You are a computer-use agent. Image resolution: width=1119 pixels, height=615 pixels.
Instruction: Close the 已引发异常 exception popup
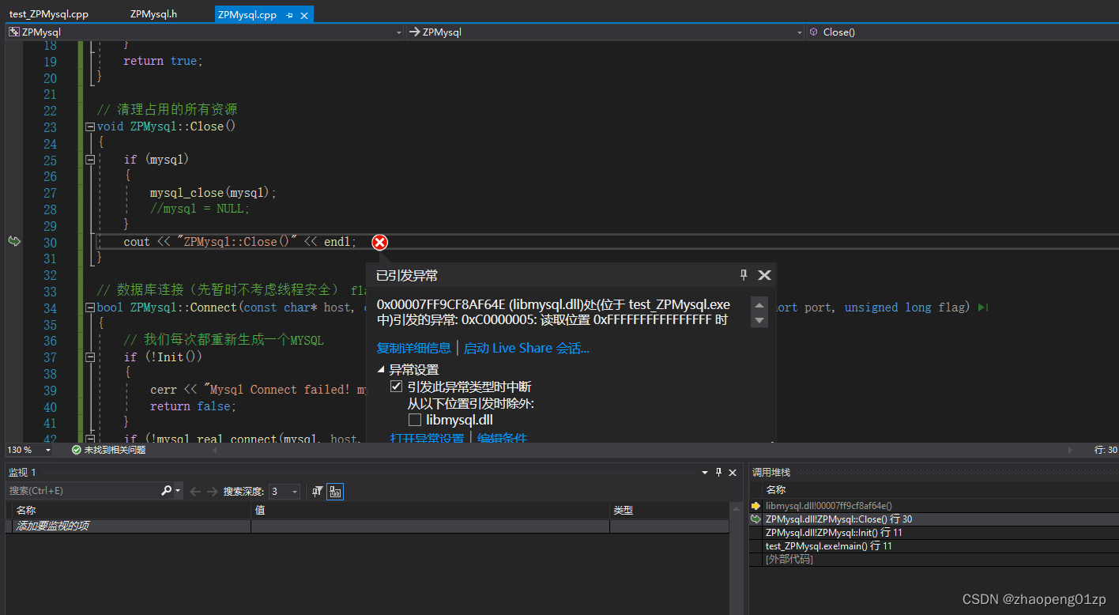coord(764,275)
